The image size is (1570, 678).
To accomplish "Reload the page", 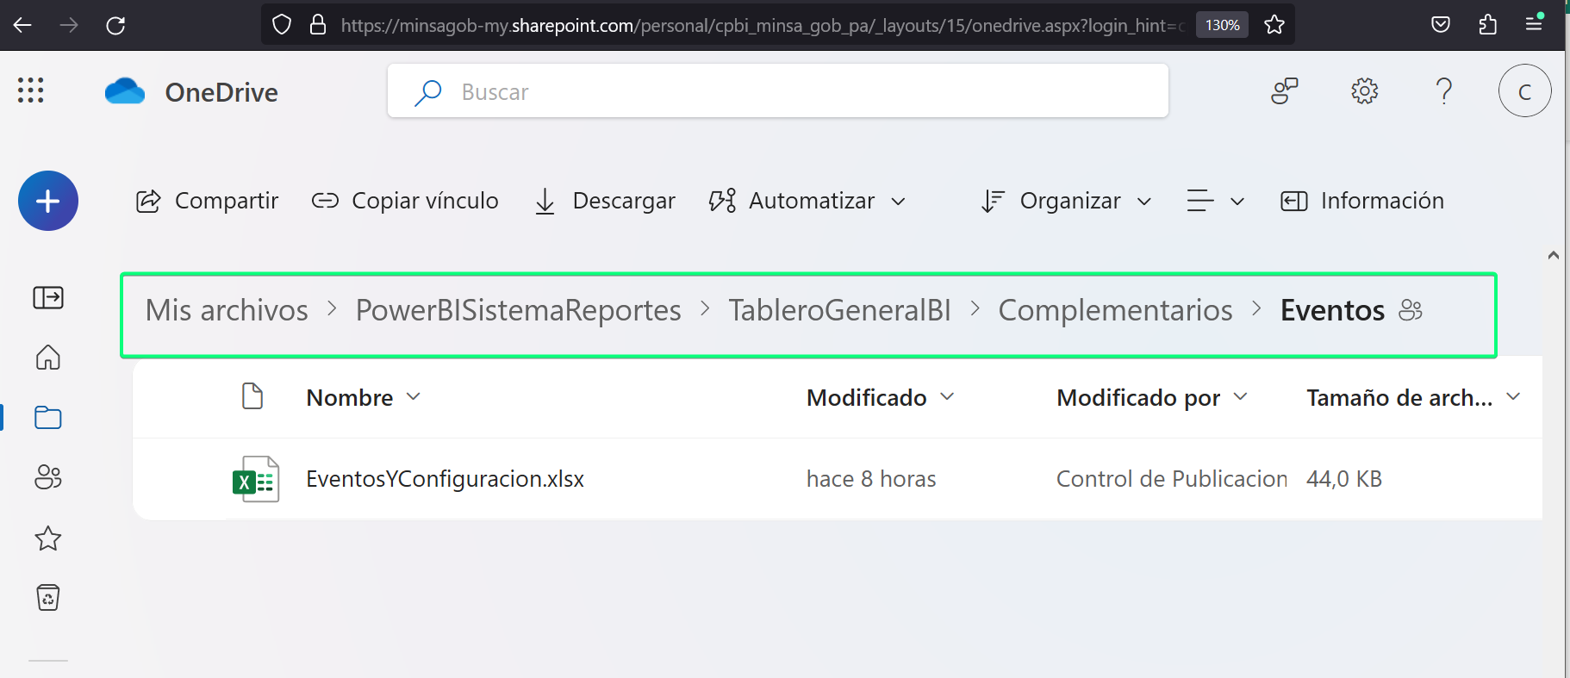I will (x=115, y=25).
